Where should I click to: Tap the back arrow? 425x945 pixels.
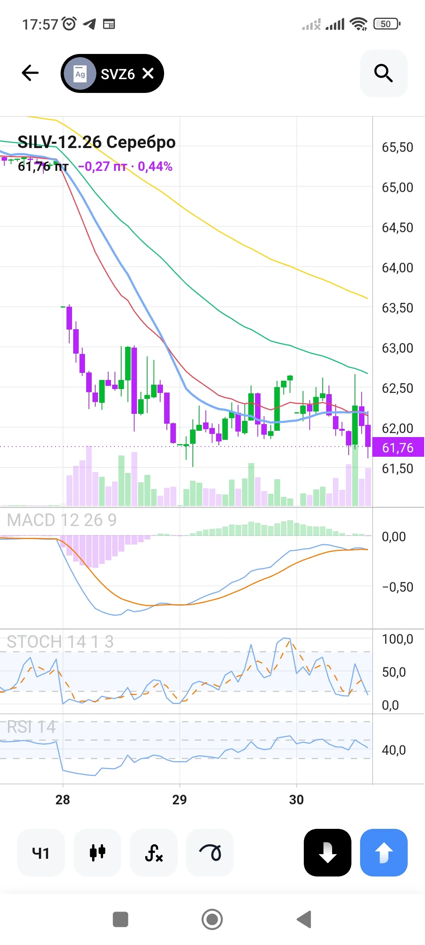point(30,73)
